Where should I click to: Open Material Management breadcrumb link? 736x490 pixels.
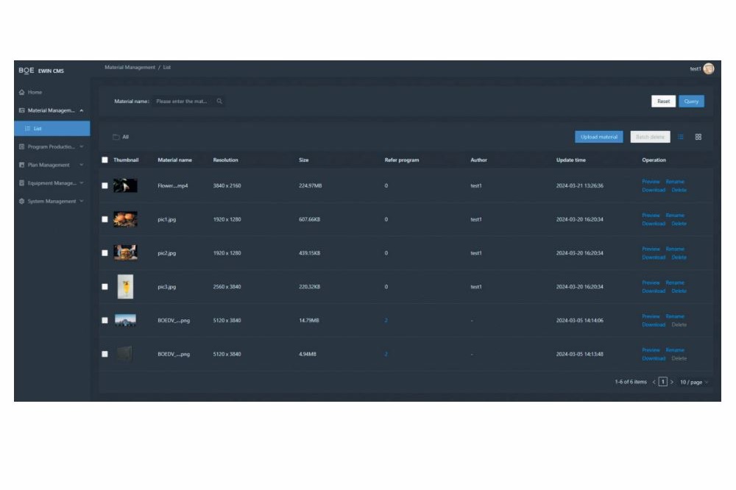point(130,68)
